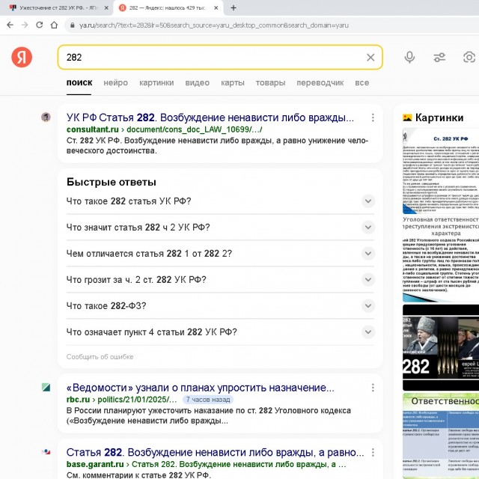This screenshot has width=479, height=479.
Task: Open new browser tab with plus
Action: (234, 7)
